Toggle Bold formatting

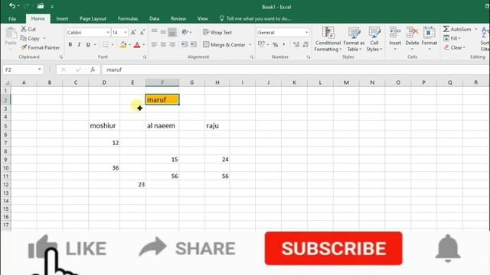[70, 44]
